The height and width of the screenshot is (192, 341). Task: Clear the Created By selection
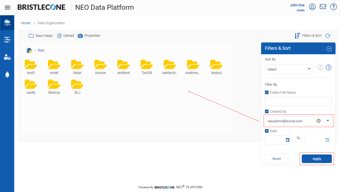click(x=319, y=121)
